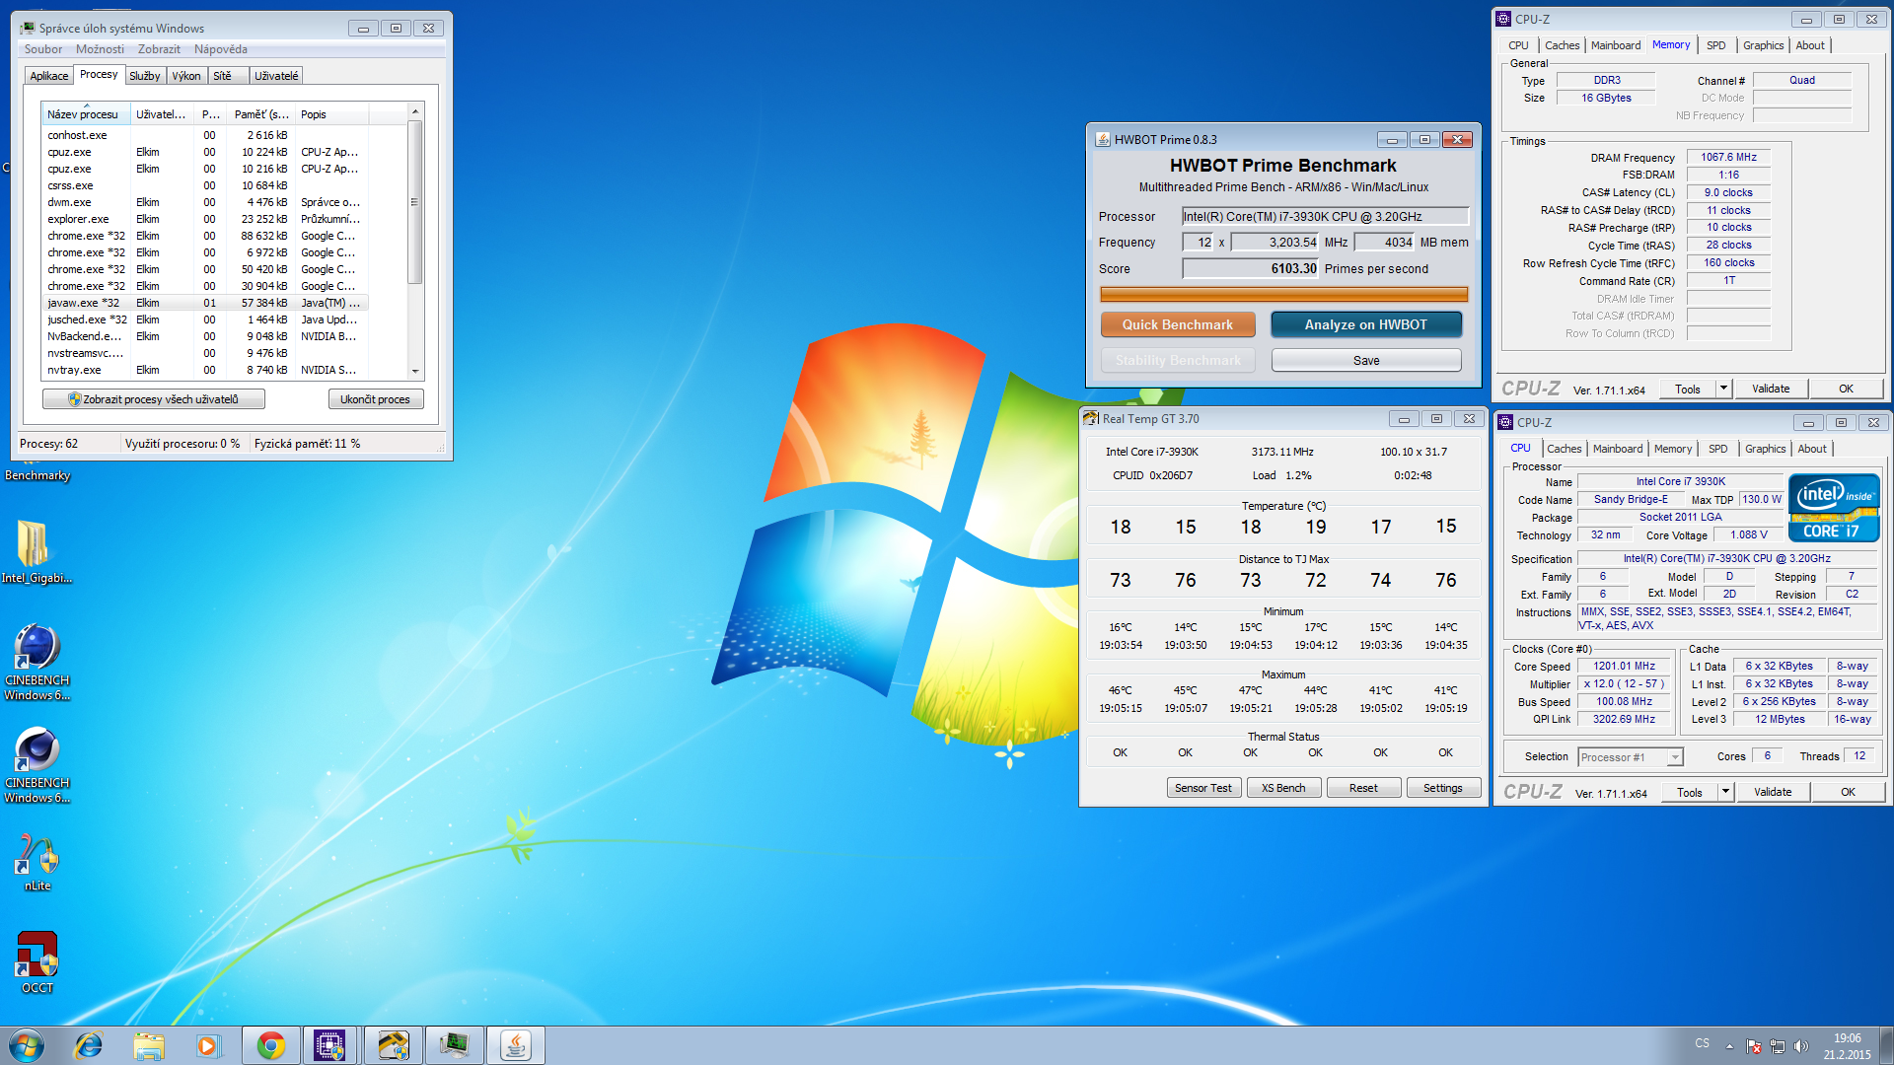Open the Windows Start menu
Image resolution: width=1894 pixels, height=1065 pixels.
pos(27,1045)
